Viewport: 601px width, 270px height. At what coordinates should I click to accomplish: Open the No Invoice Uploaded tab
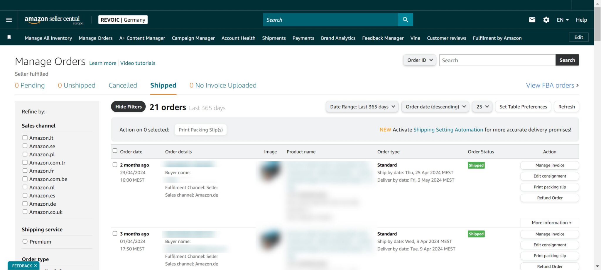223,85
